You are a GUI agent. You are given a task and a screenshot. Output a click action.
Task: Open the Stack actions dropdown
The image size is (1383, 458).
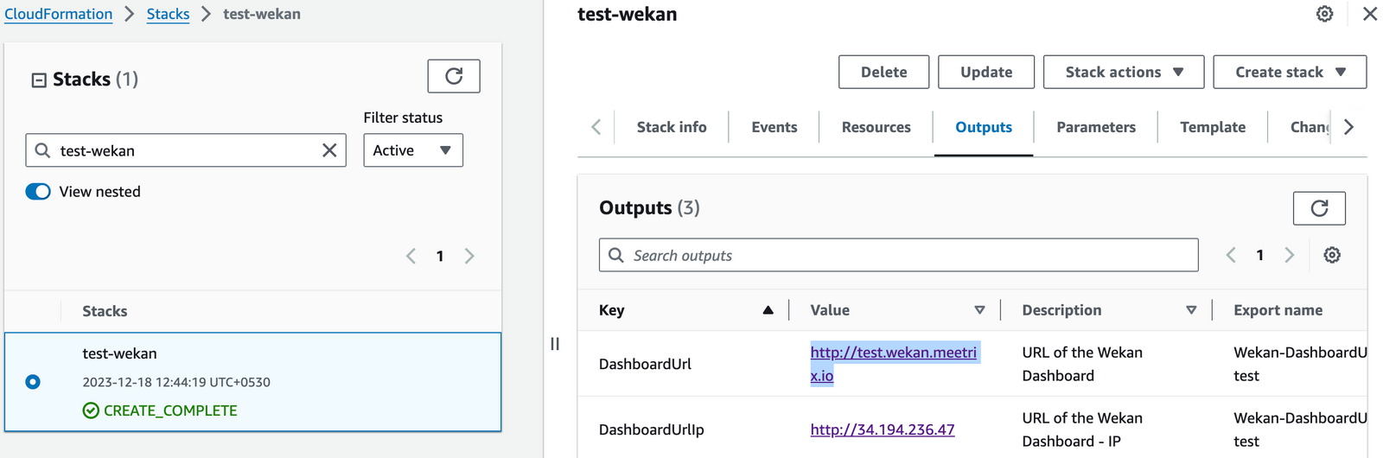(x=1124, y=73)
